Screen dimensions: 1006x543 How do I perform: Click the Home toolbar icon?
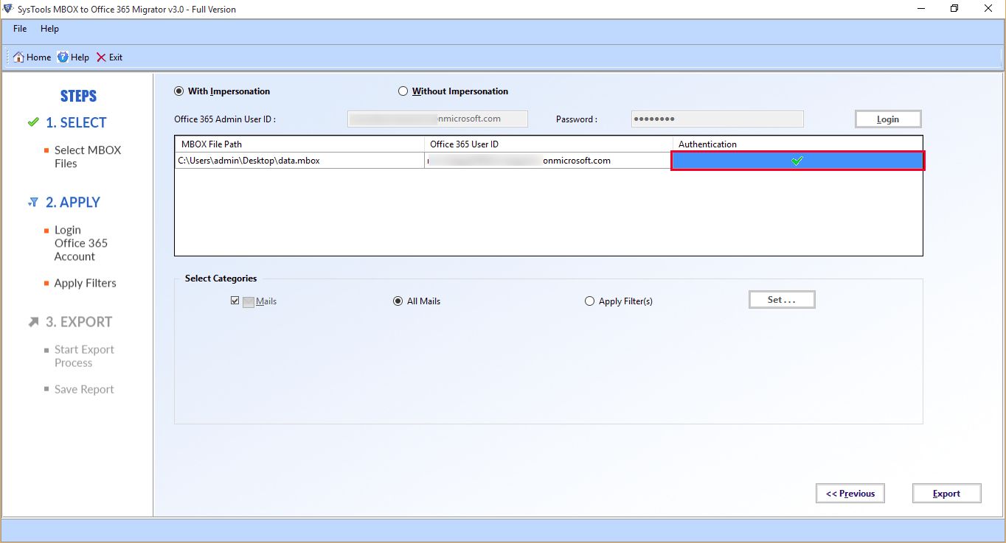19,57
